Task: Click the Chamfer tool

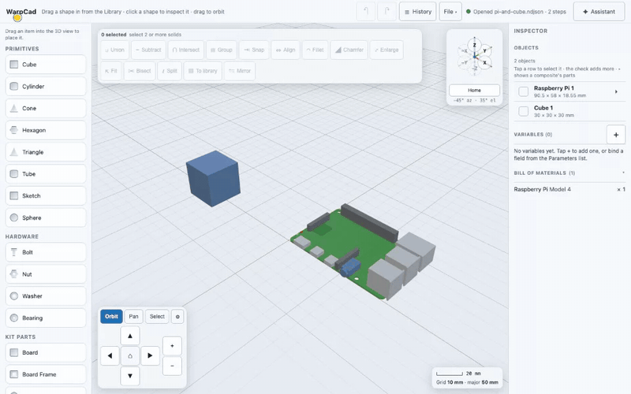Action: 349,50
